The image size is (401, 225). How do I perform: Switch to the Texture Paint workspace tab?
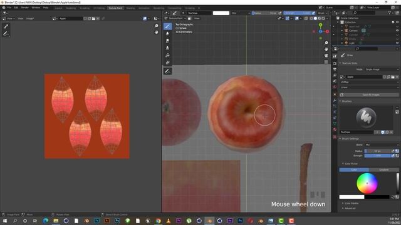coord(115,8)
